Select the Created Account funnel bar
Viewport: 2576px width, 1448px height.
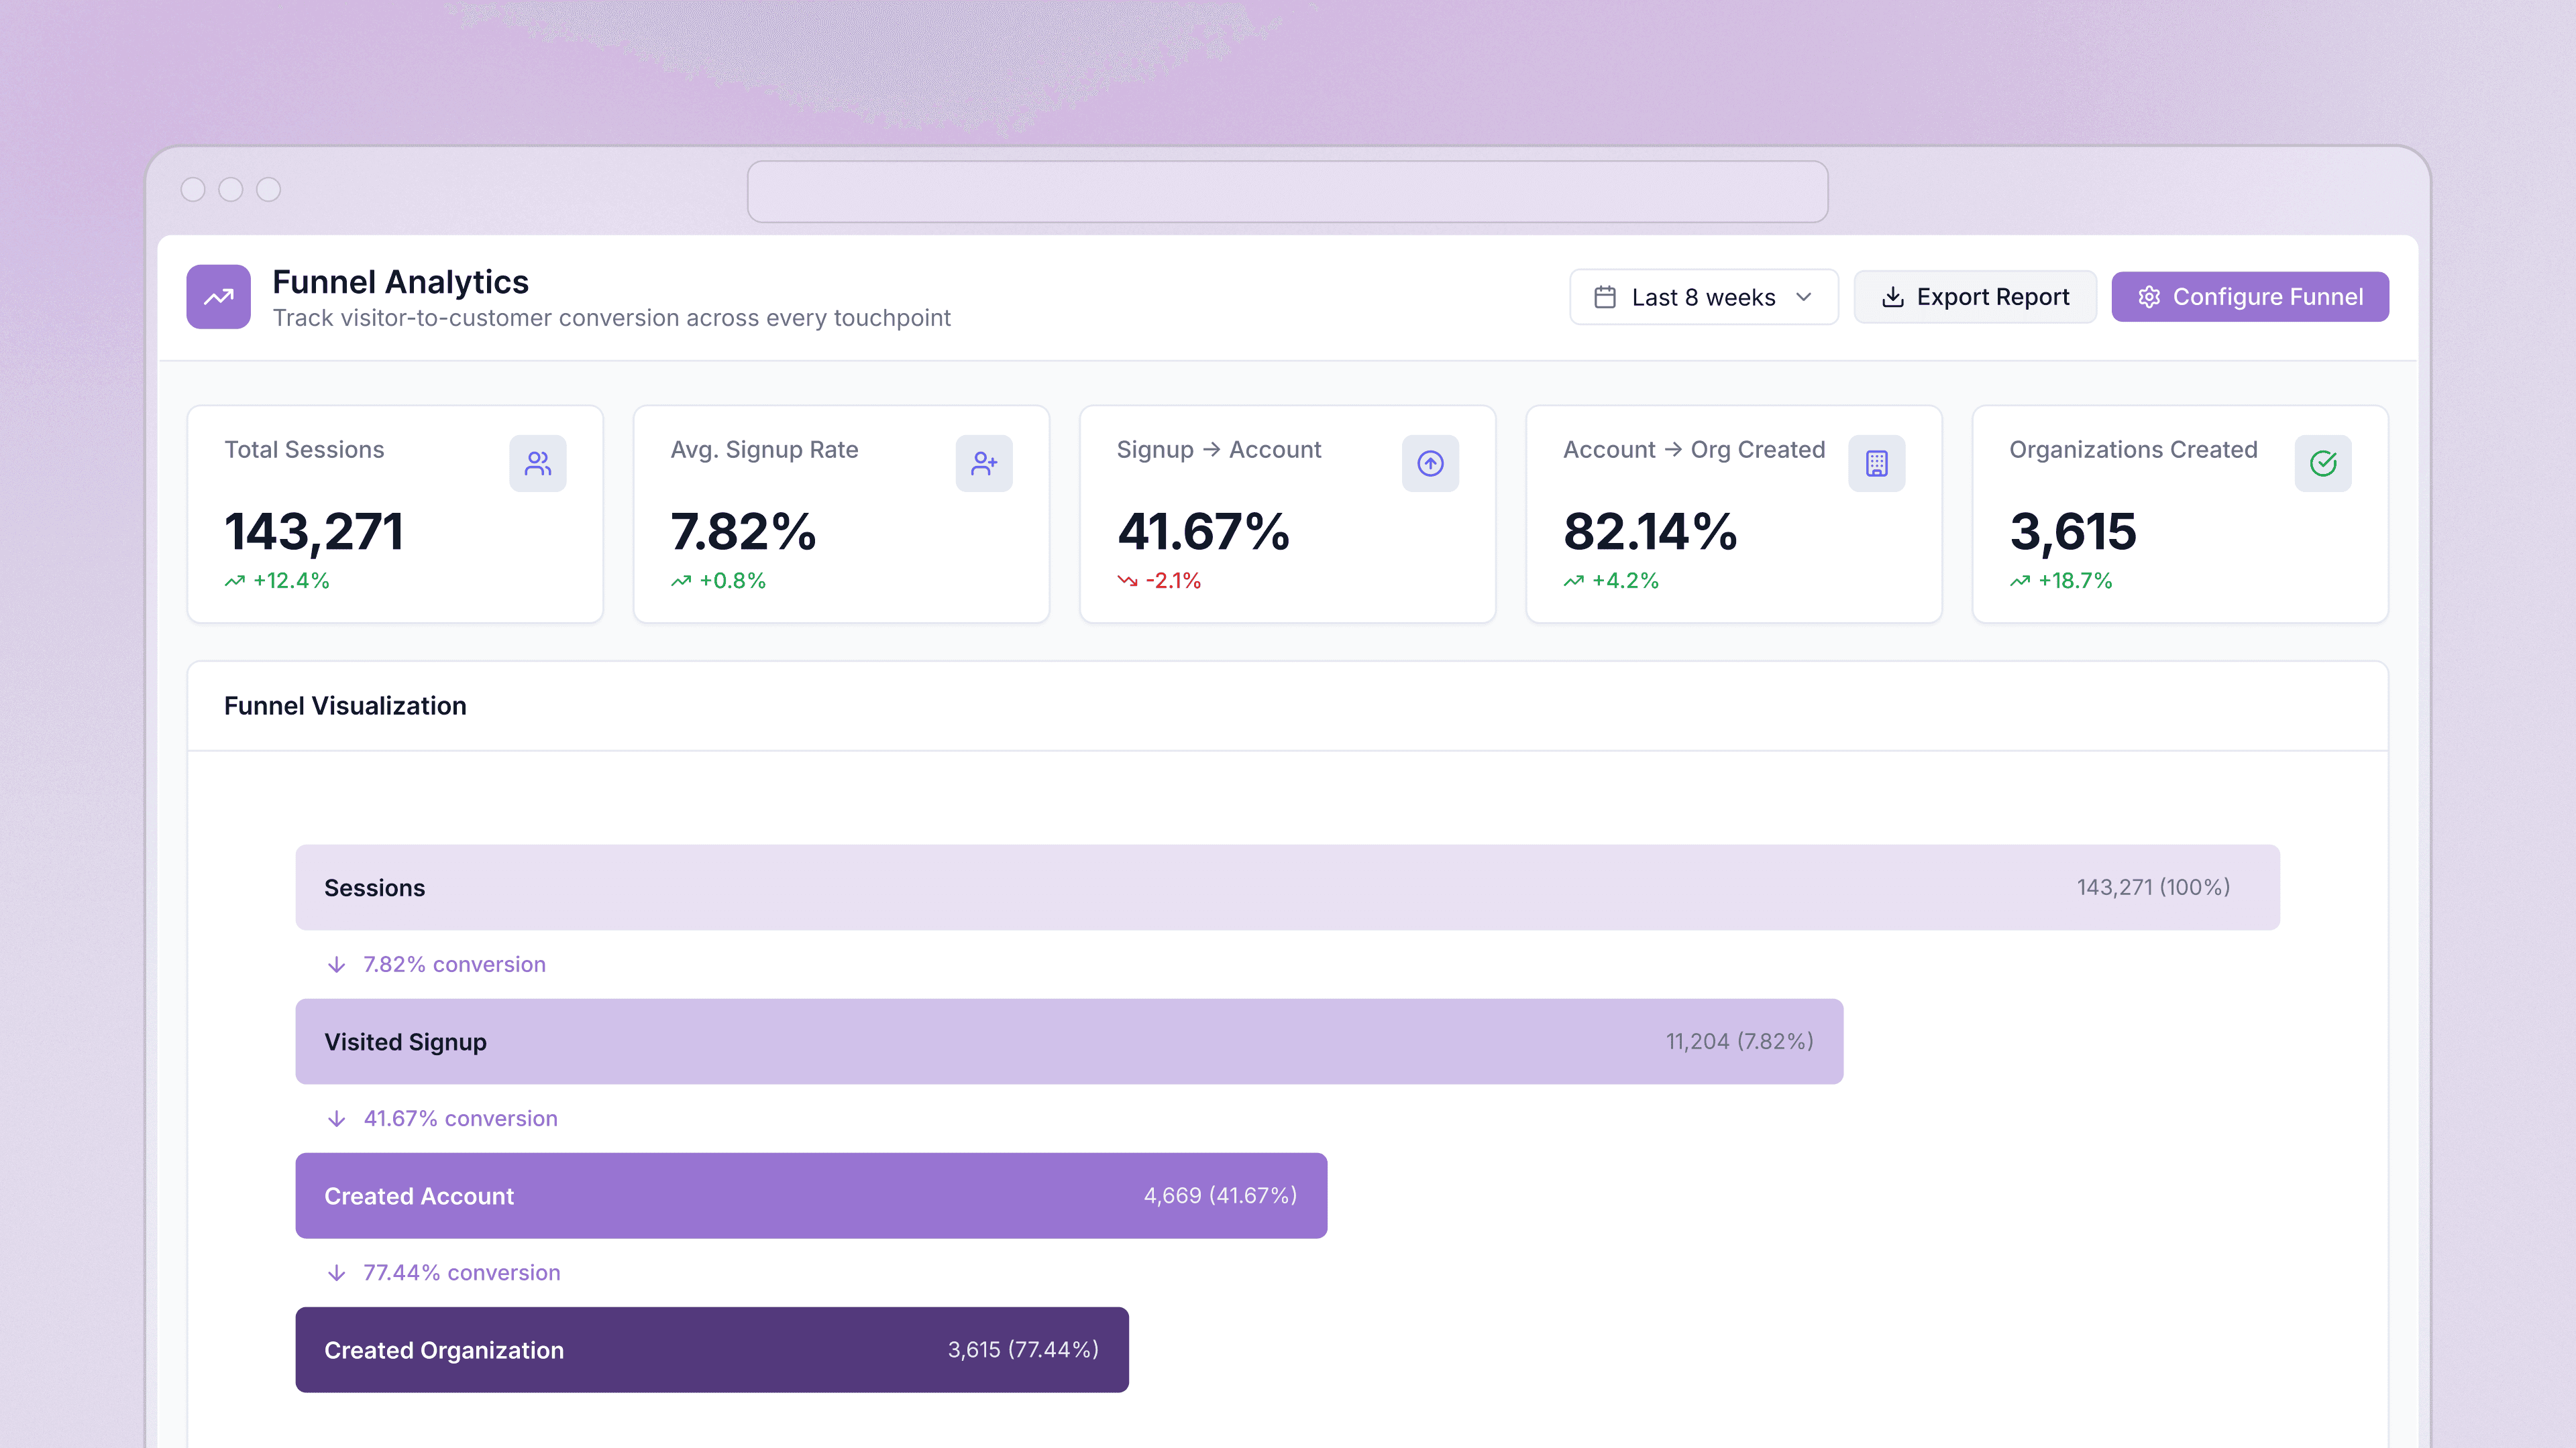coord(811,1195)
